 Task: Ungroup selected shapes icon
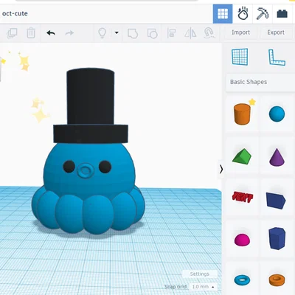152,33
